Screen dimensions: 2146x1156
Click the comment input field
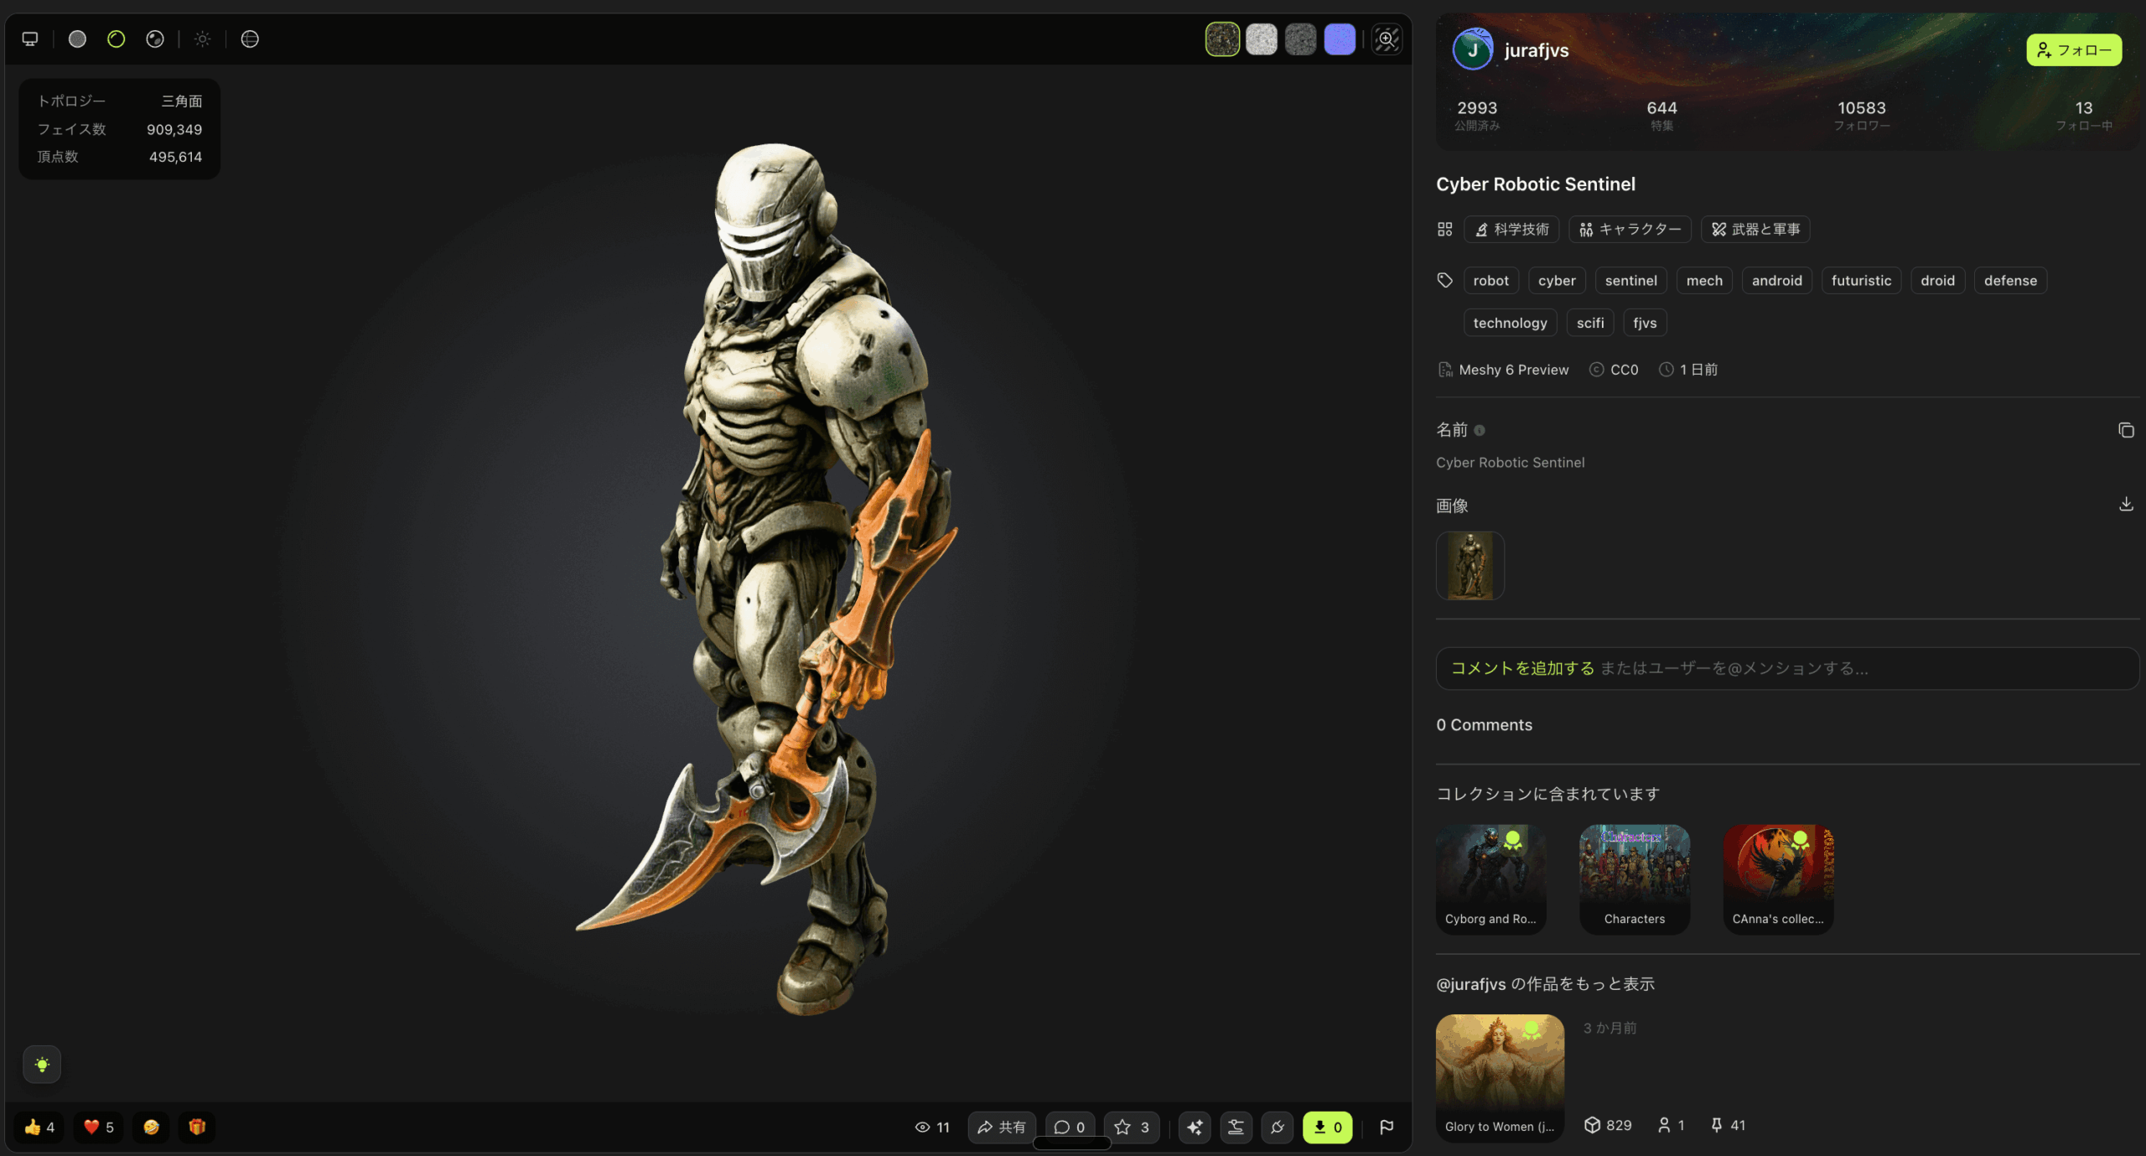pos(1786,668)
